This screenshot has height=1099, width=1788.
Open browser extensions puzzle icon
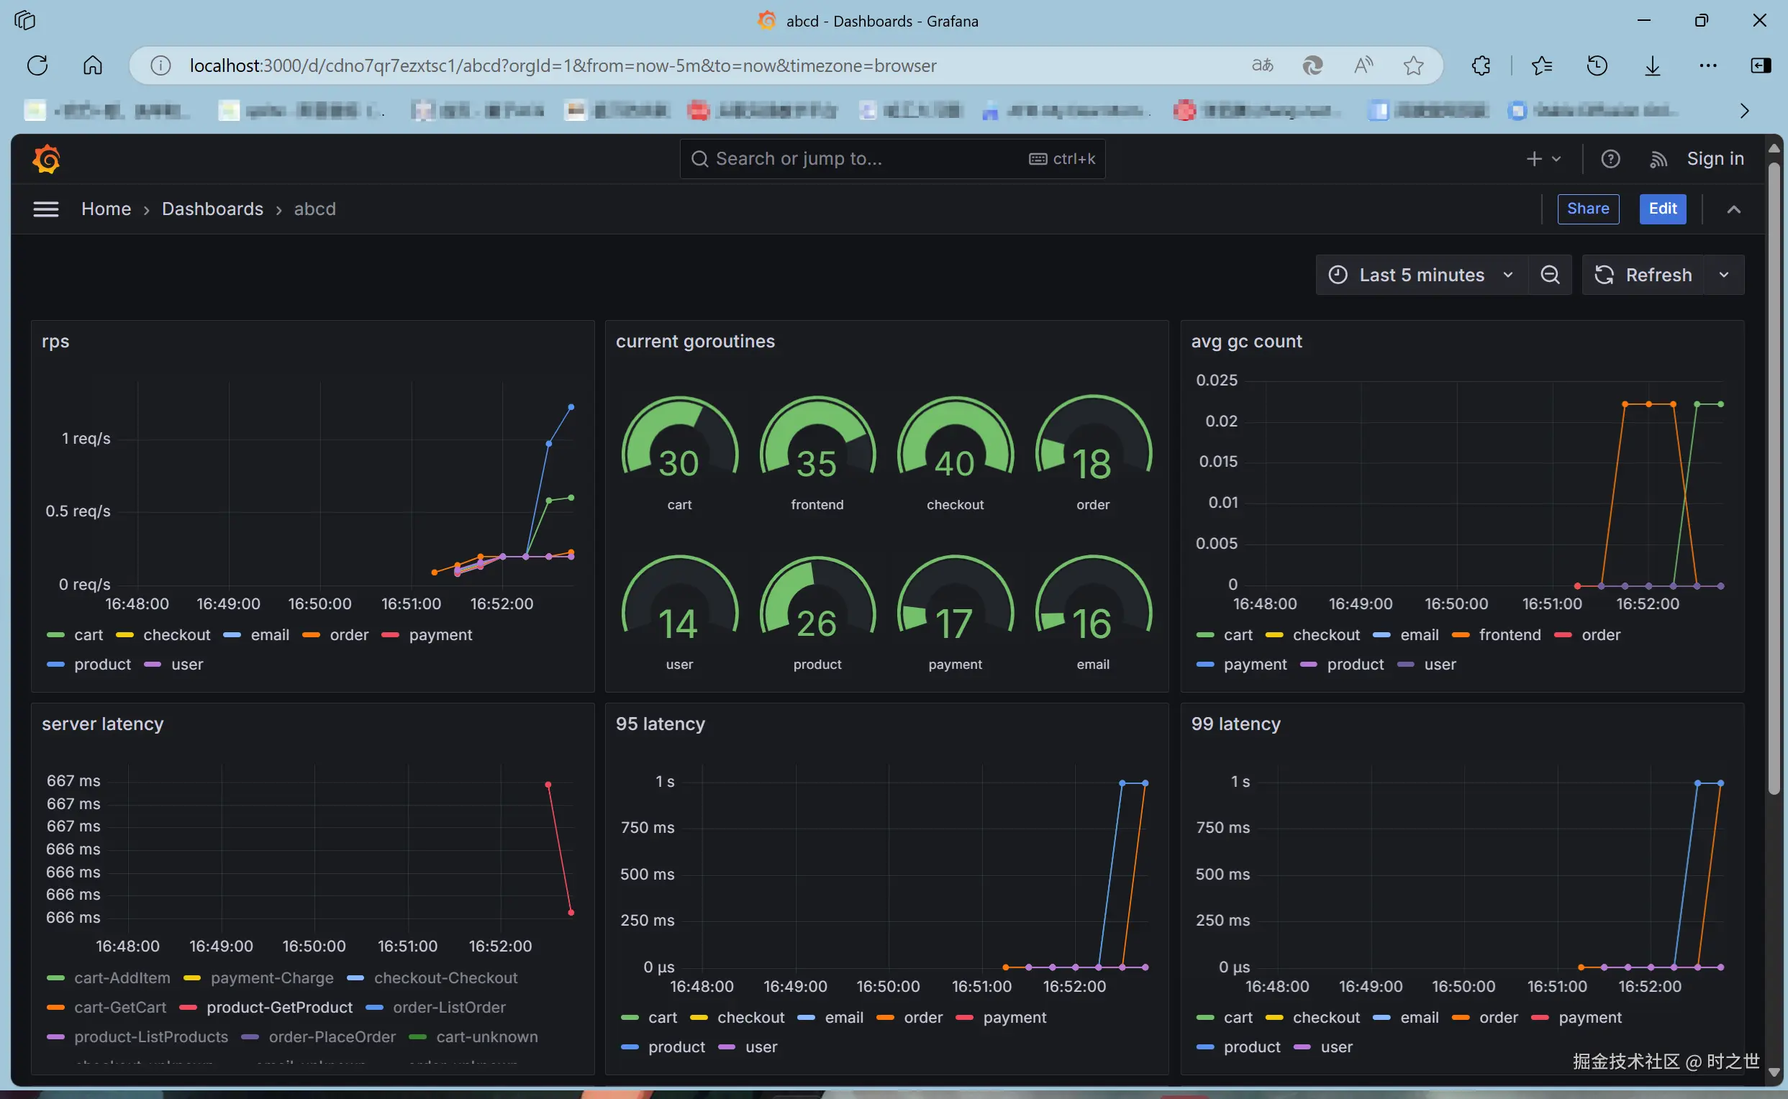[x=1481, y=65]
